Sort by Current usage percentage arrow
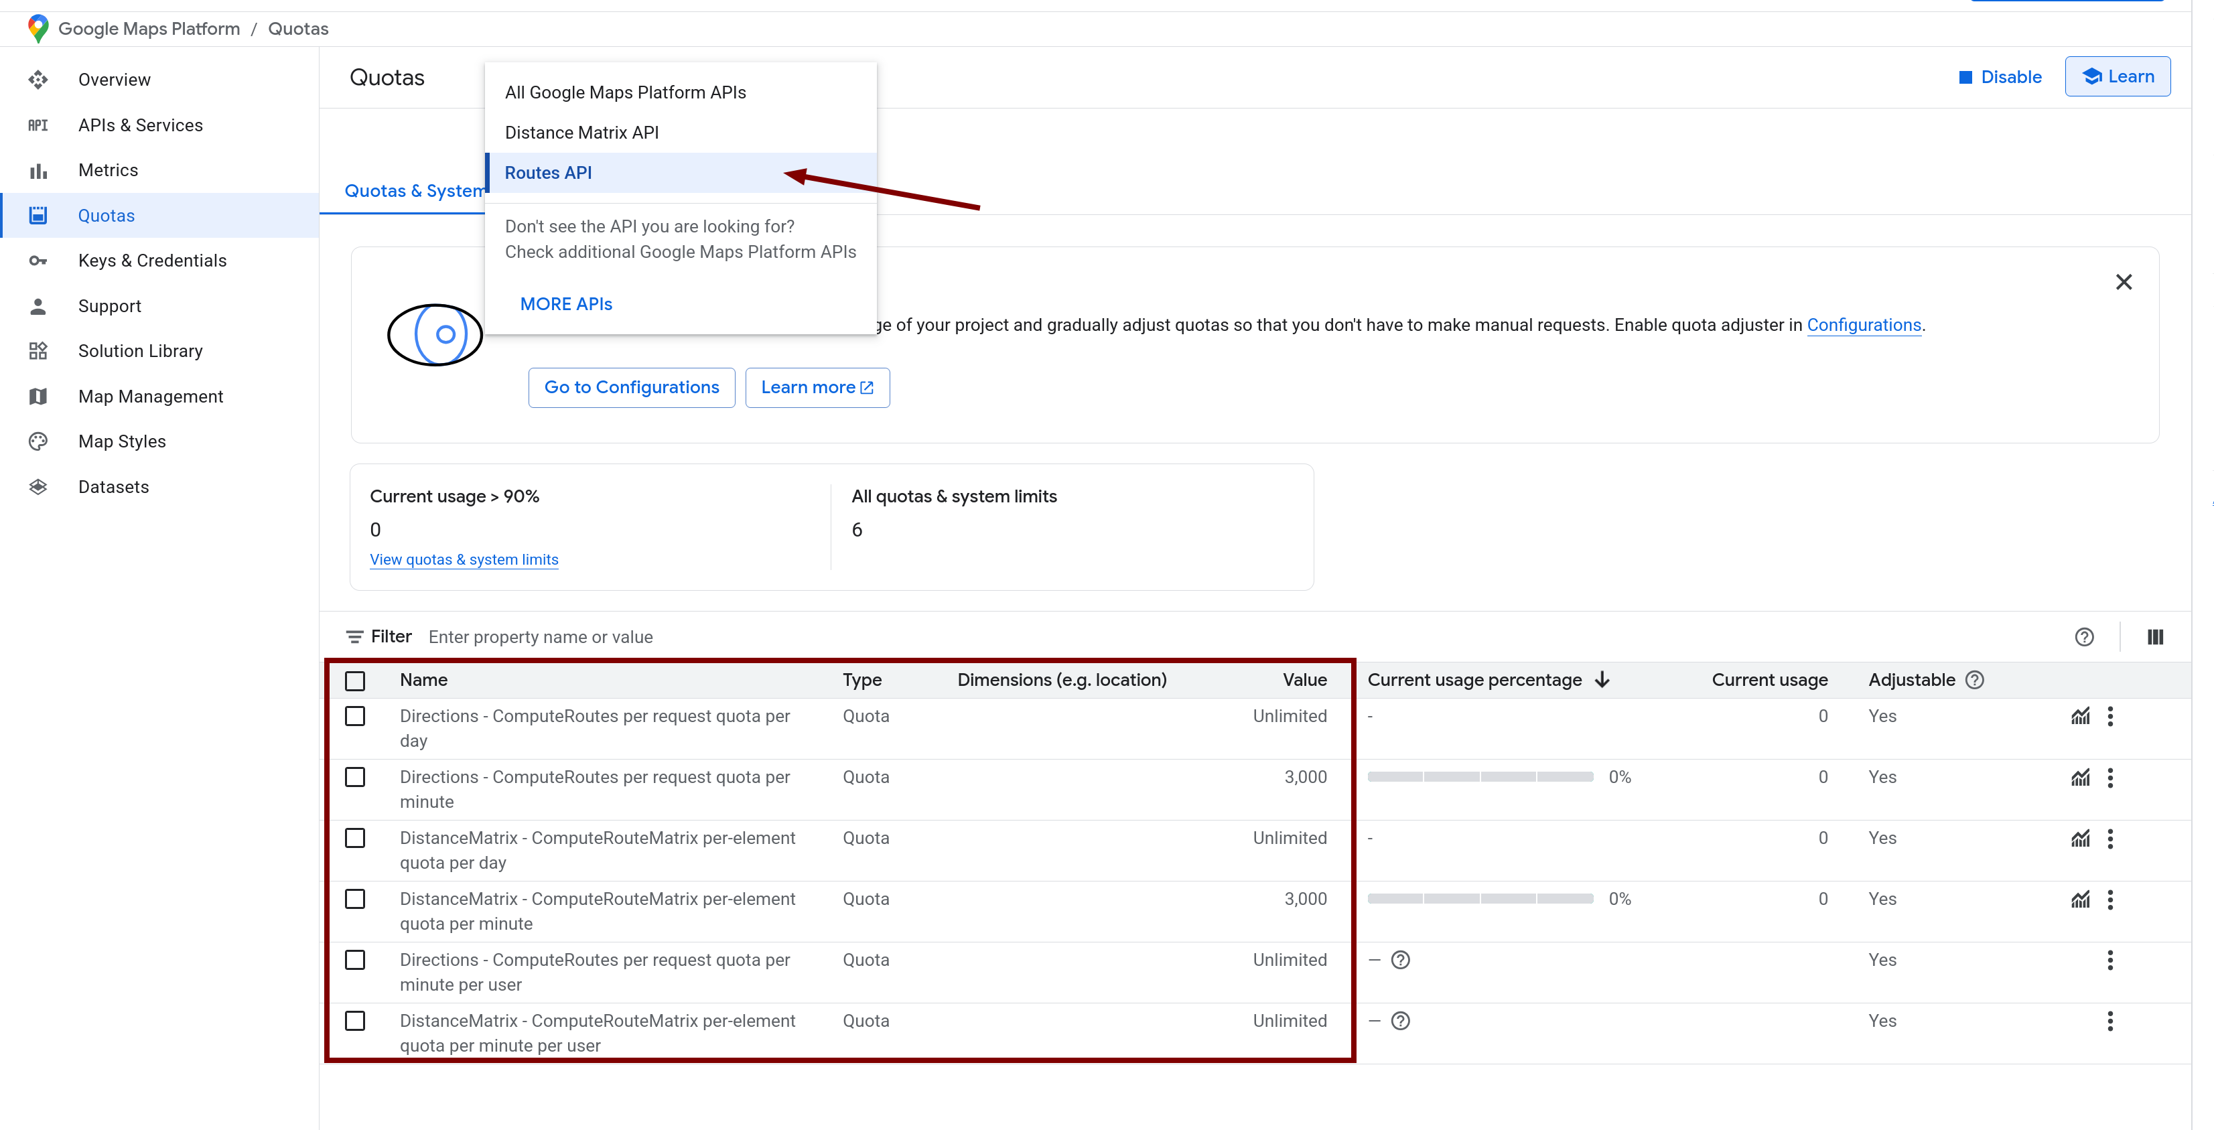The height and width of the screenshot is (1130, 2214). tap(1602, 680)
